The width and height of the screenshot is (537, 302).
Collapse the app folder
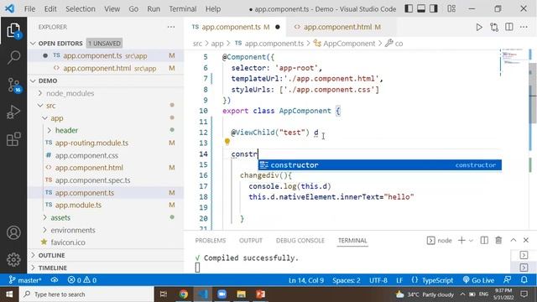coord(44,118)
